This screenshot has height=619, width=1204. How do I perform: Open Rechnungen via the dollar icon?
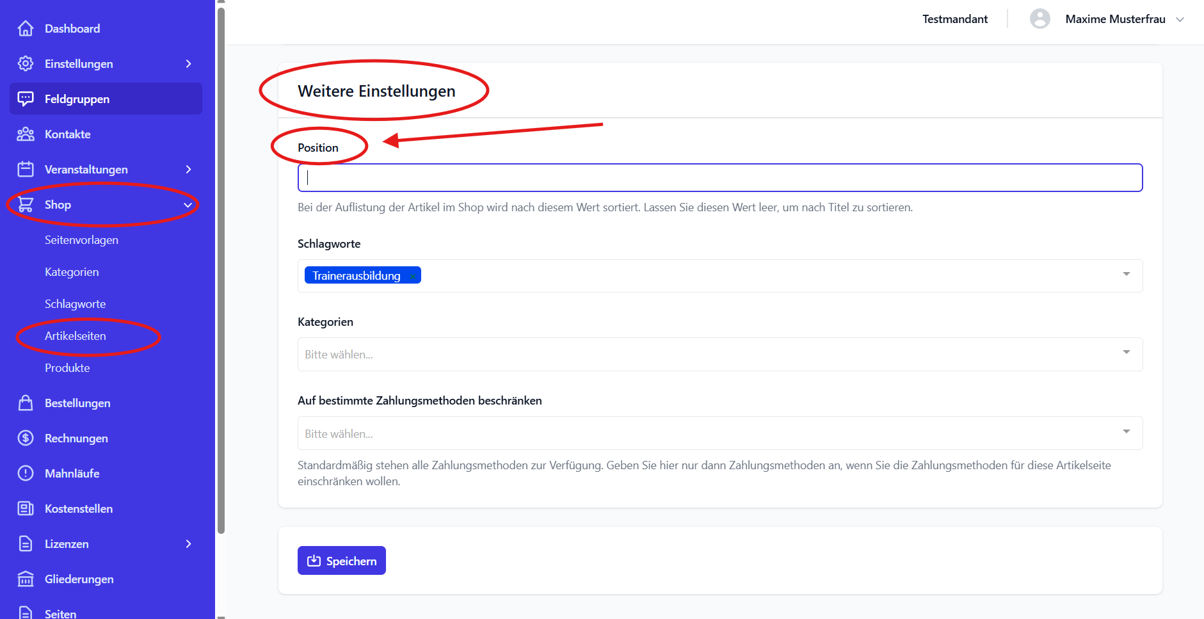[x=26, y=438]
